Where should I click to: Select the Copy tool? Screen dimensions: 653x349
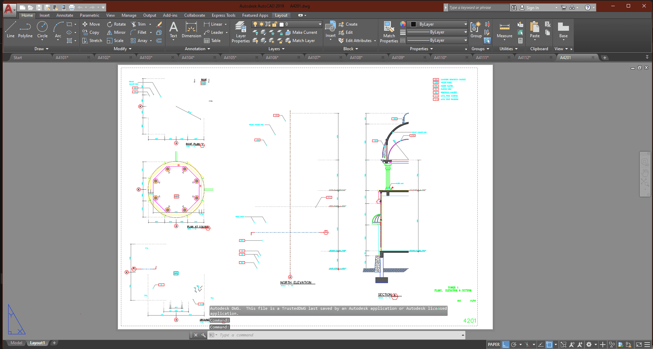click(91, 32)
